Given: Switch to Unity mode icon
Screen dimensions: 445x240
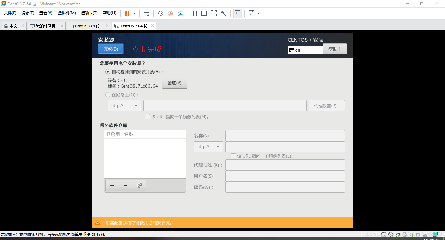Looking at the screenshot, I should point(223,13).
